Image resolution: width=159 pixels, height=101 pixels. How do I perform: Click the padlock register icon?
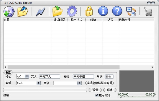89,11
